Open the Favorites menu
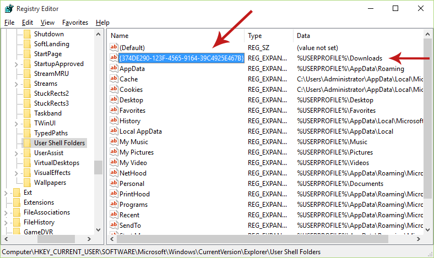Viewport: 434px width, 258px height. (x=75, y=23)
